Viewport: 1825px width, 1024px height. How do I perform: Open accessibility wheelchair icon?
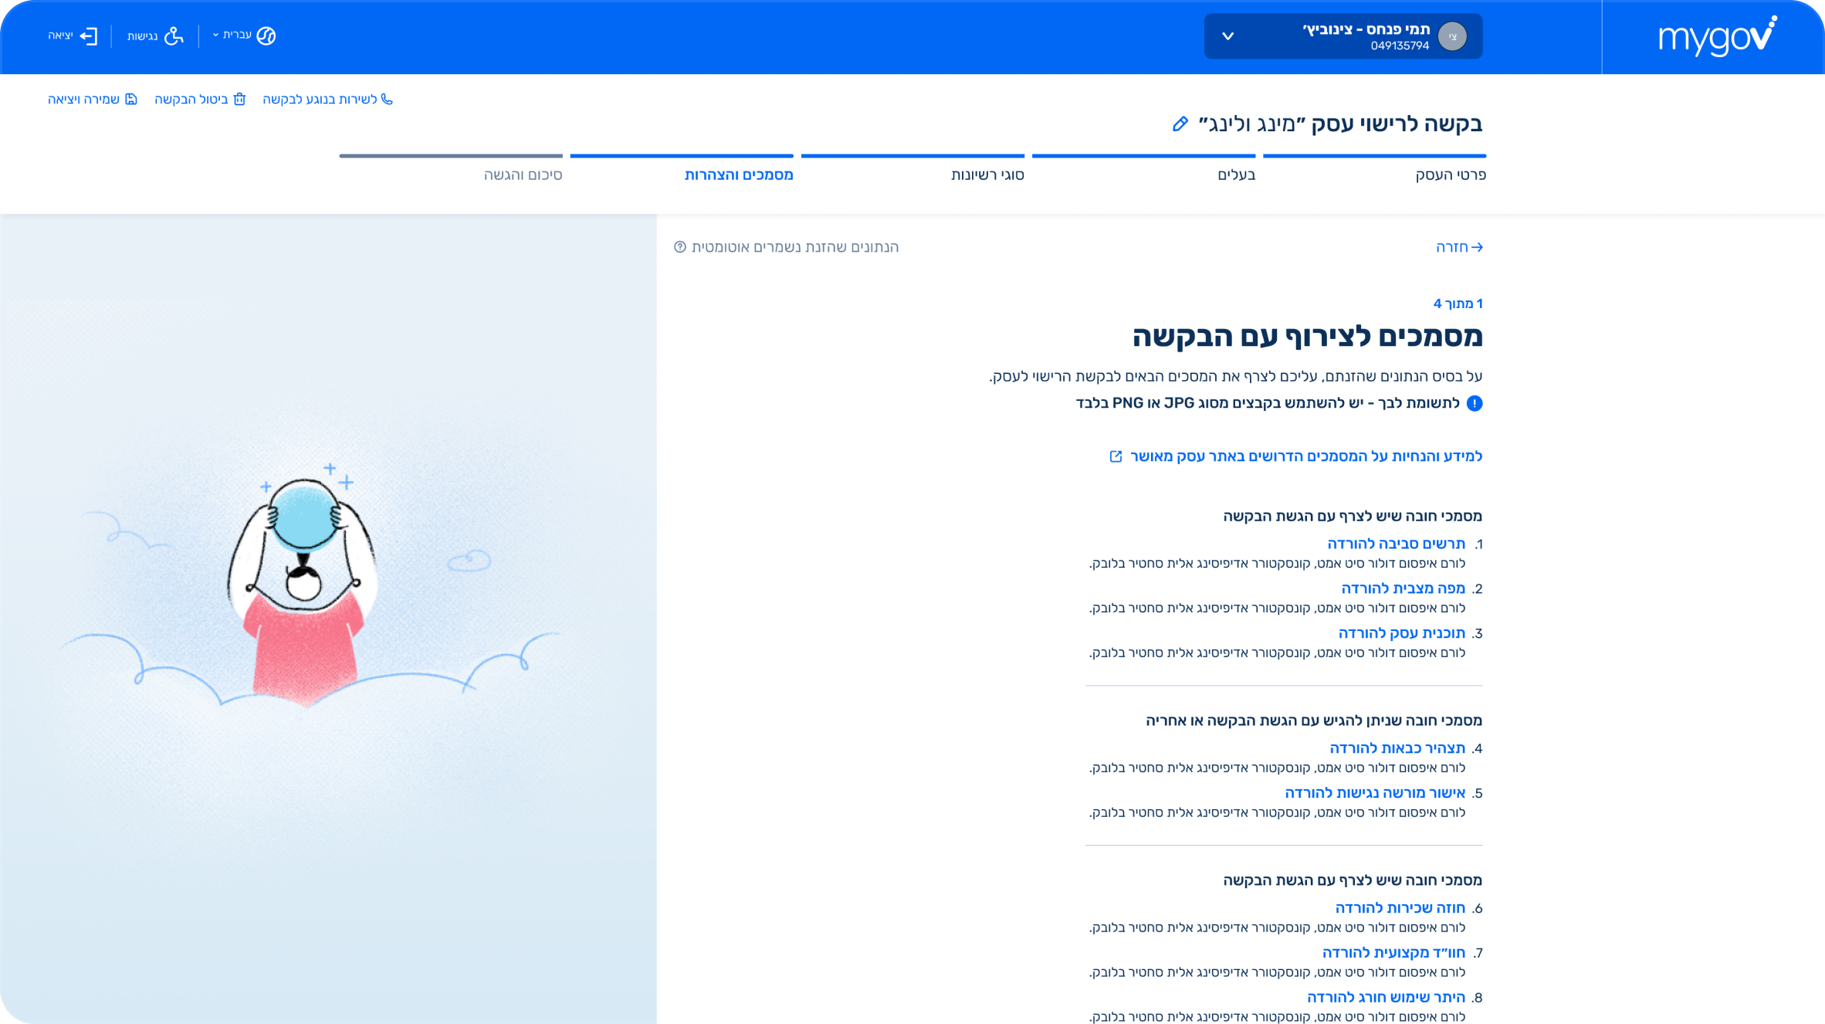coord(174,36)
